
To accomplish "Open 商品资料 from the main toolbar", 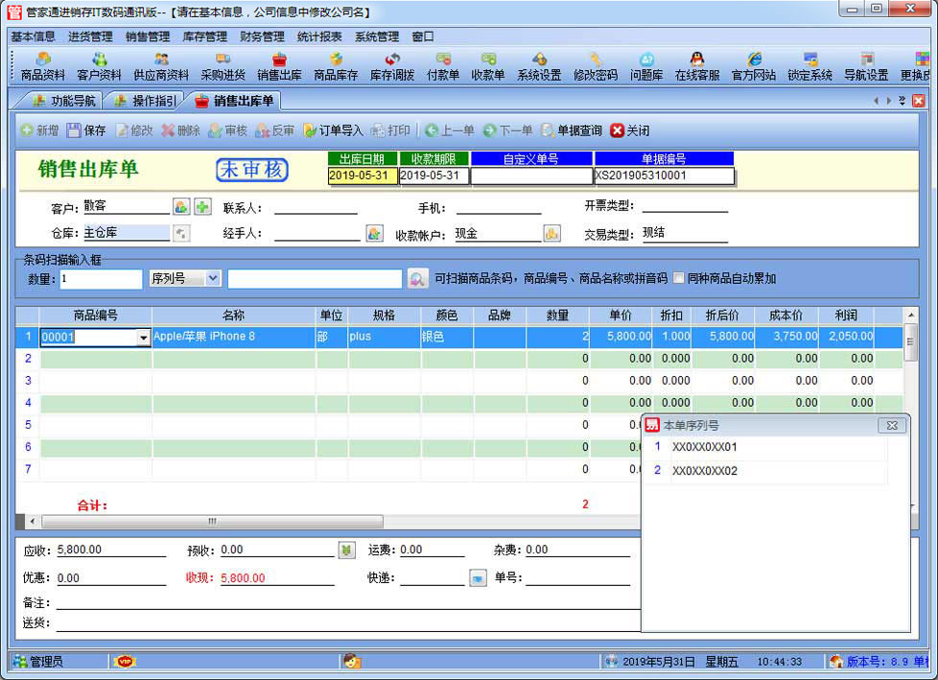I will tap(42, 66).
